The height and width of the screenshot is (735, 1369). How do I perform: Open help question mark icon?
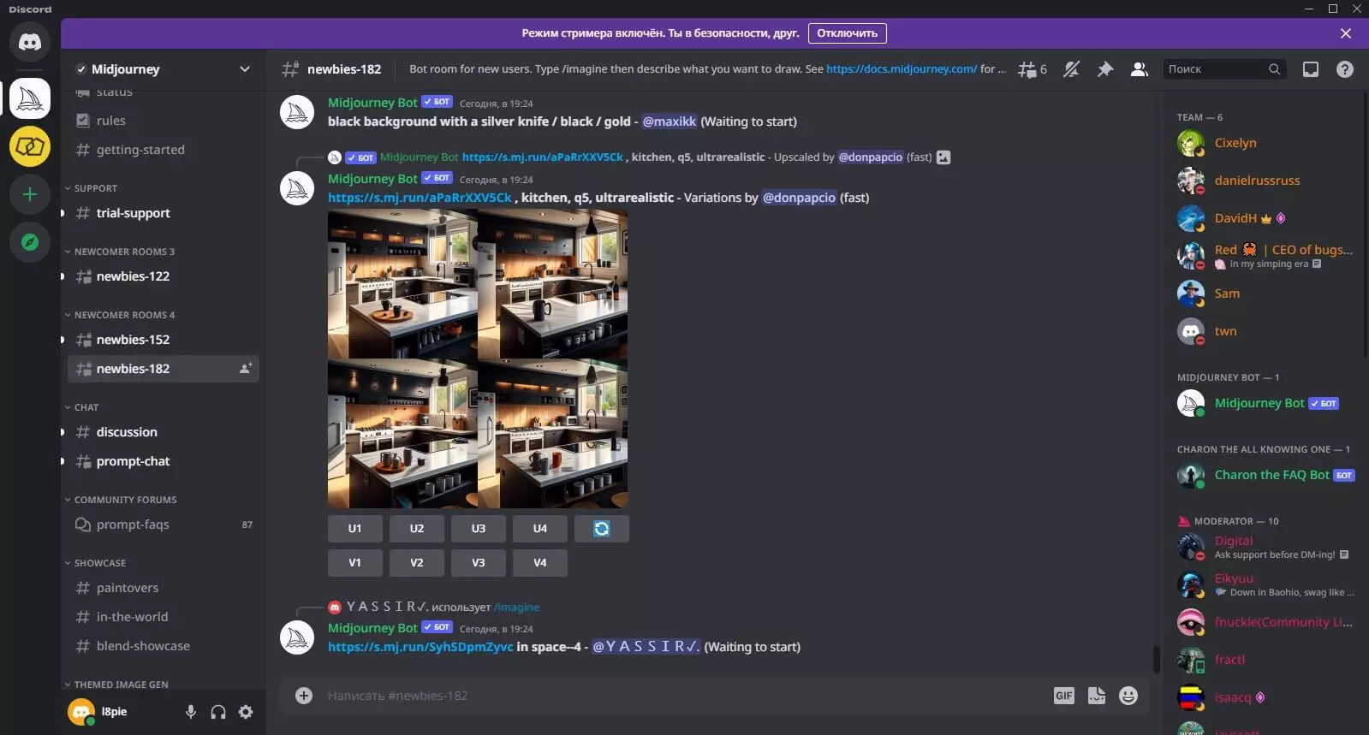[1345, 69]
